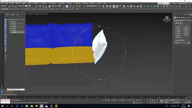Image resolution: width=192 pixels, height=108 pixels.
Task: Open the Animation menu
Action: (43, 3)
